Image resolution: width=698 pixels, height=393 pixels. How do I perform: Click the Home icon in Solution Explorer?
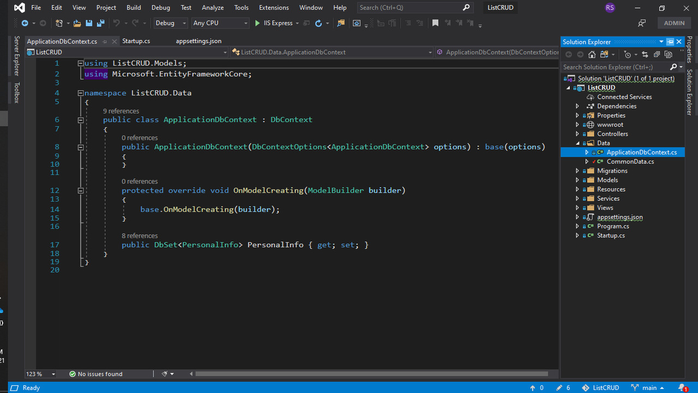592,55
